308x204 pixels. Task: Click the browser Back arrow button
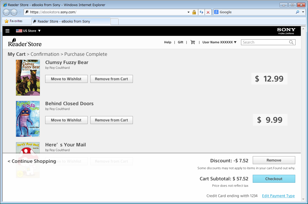(6, 12)
